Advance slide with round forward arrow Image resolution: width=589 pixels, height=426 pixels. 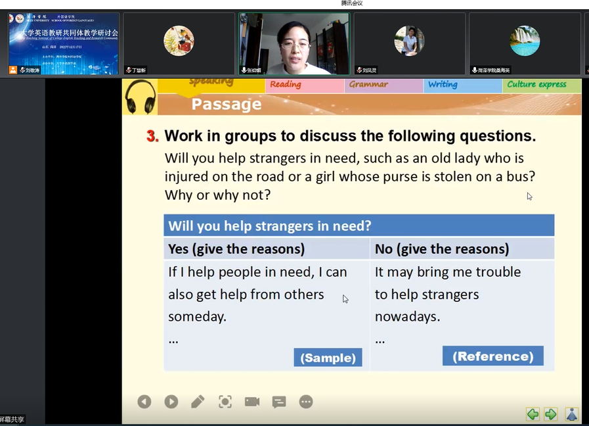click(171, 402)
